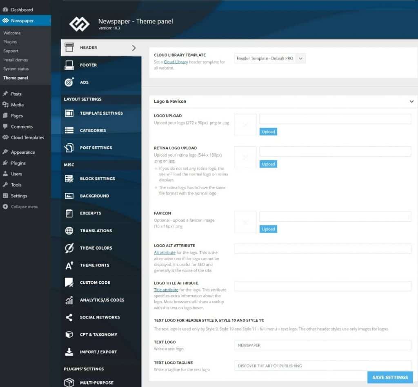Click the Logo Alt Attribute field
Viewport: 418px width, 387px height.
coord(322,249)
